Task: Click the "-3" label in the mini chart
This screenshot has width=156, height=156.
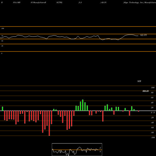Action: 100,152
